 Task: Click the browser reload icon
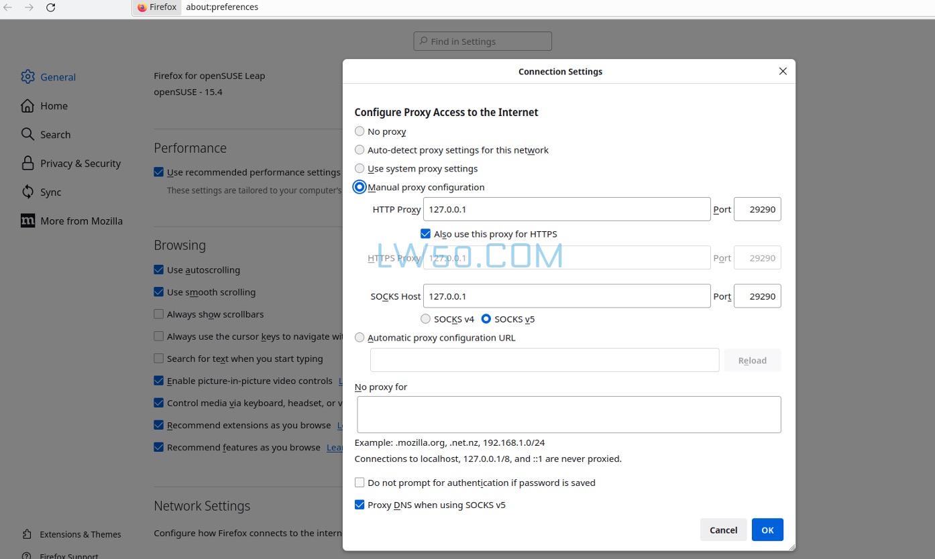point(50,7)
